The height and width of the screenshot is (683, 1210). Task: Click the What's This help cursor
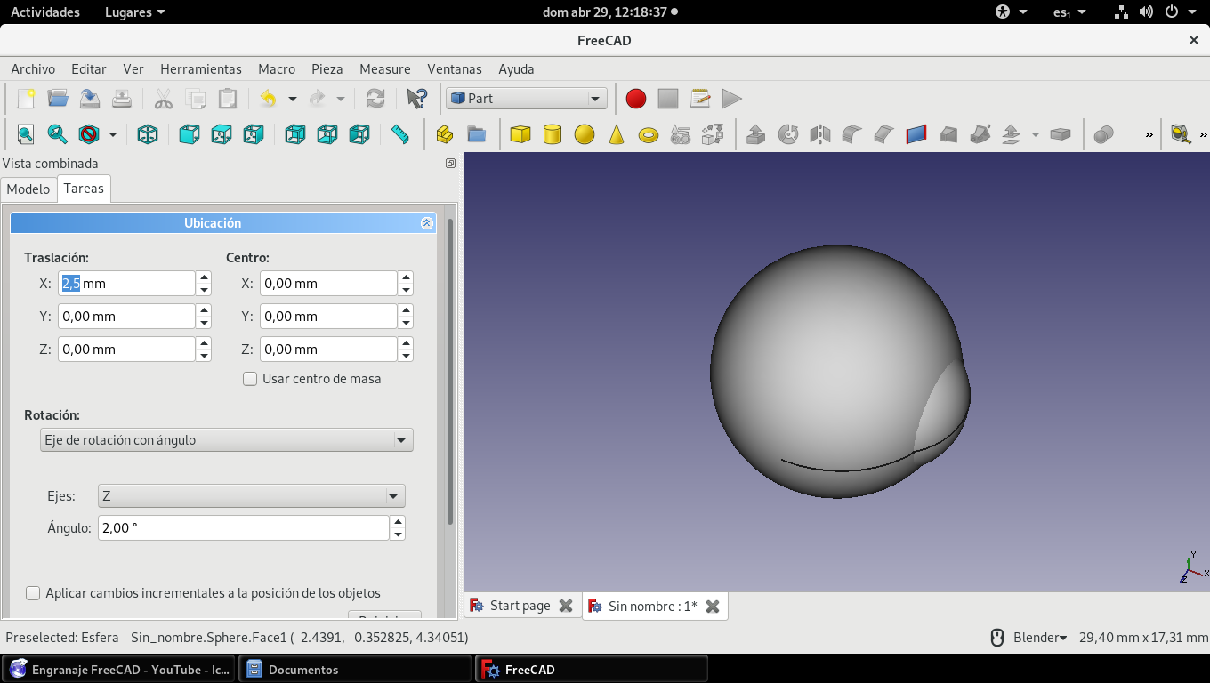[416, 99]
